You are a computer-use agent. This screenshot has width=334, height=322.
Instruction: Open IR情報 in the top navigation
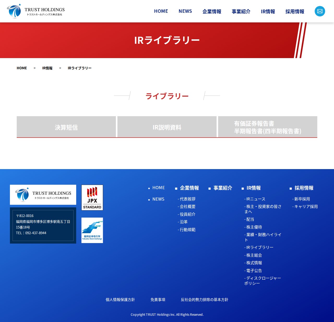(x=268, y=11)
